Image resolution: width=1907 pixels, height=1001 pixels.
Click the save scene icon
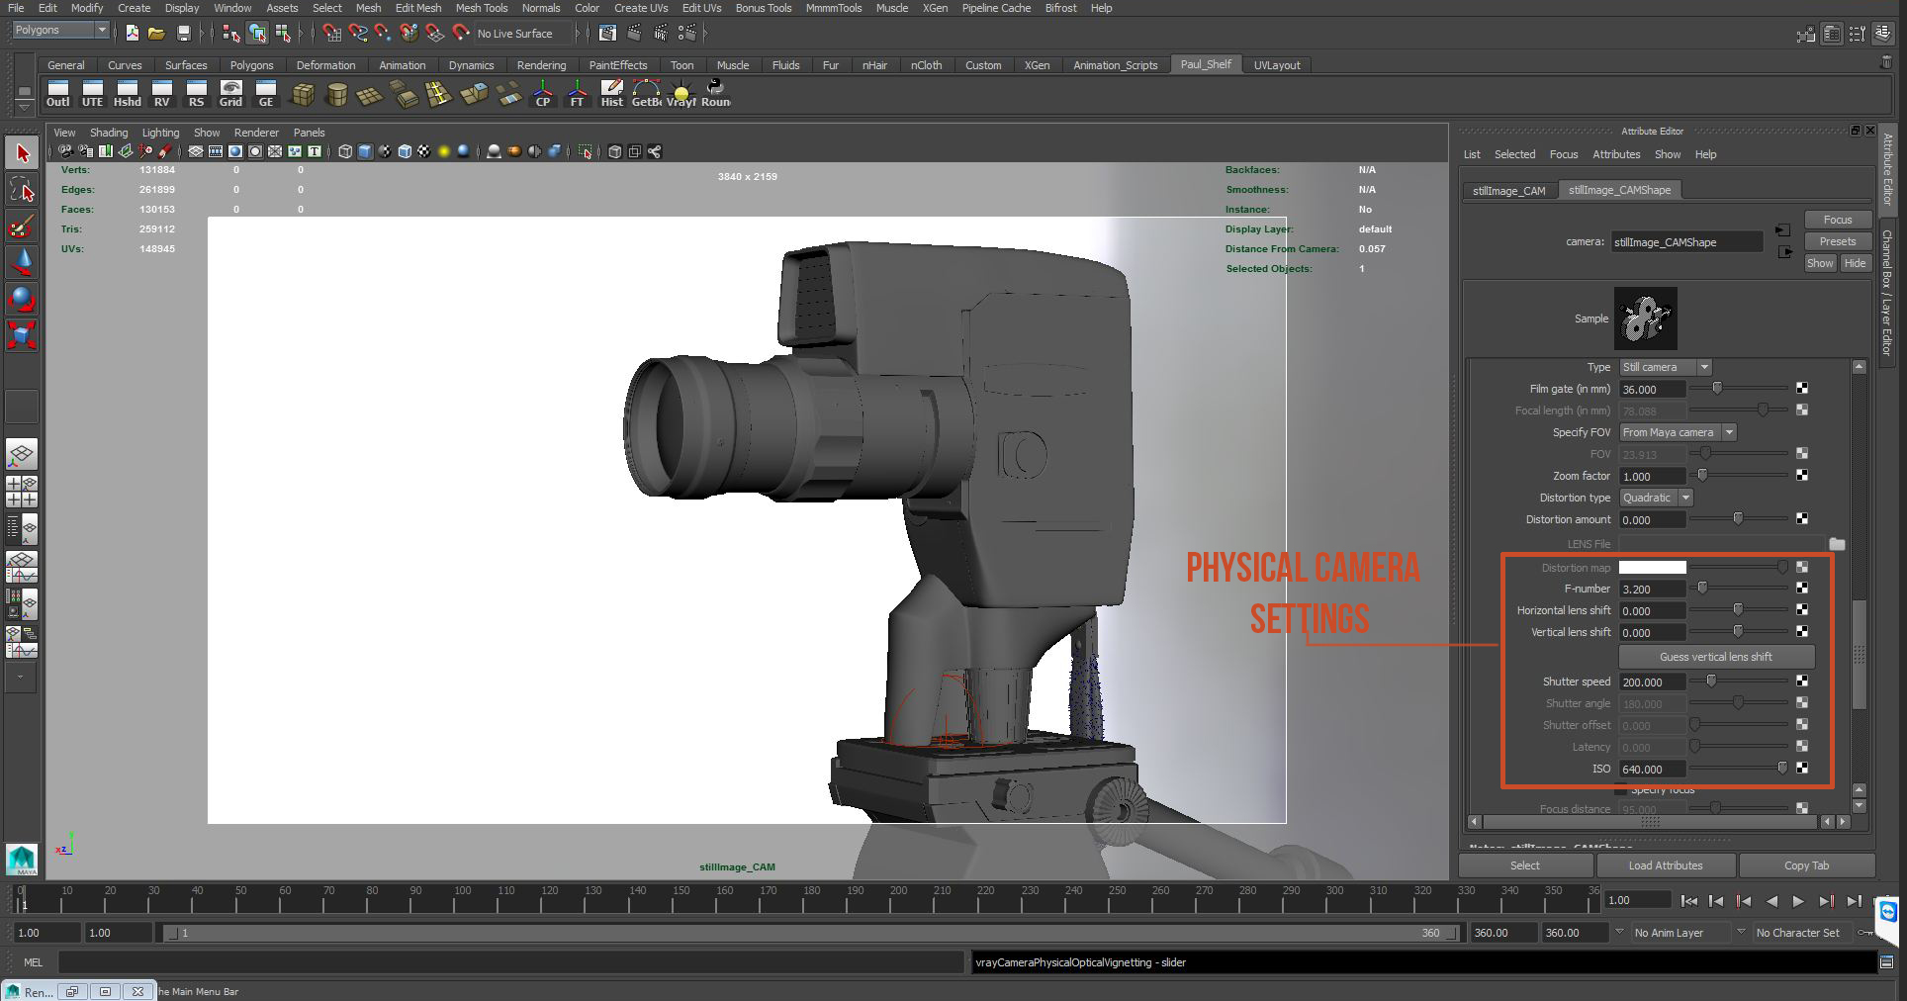pos(183,34)
